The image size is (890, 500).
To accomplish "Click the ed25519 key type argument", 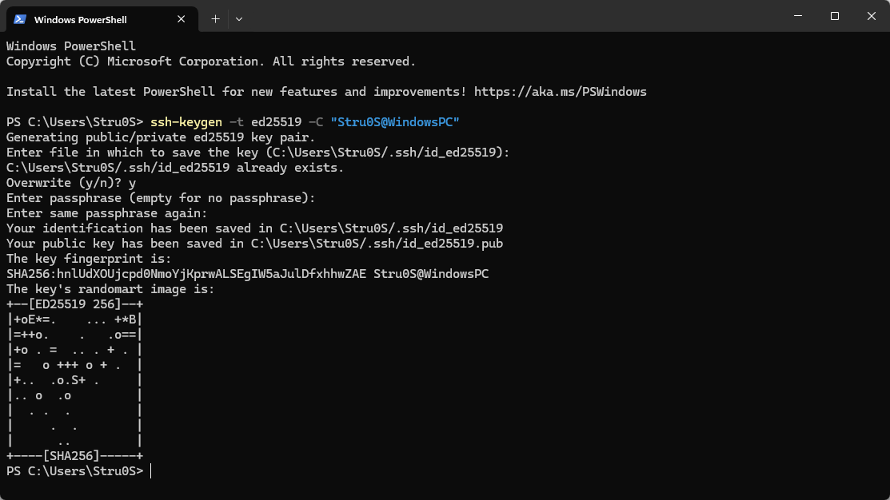I will 276,122.
